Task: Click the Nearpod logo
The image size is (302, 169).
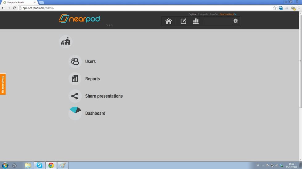Action: click(x=80, y=19)
